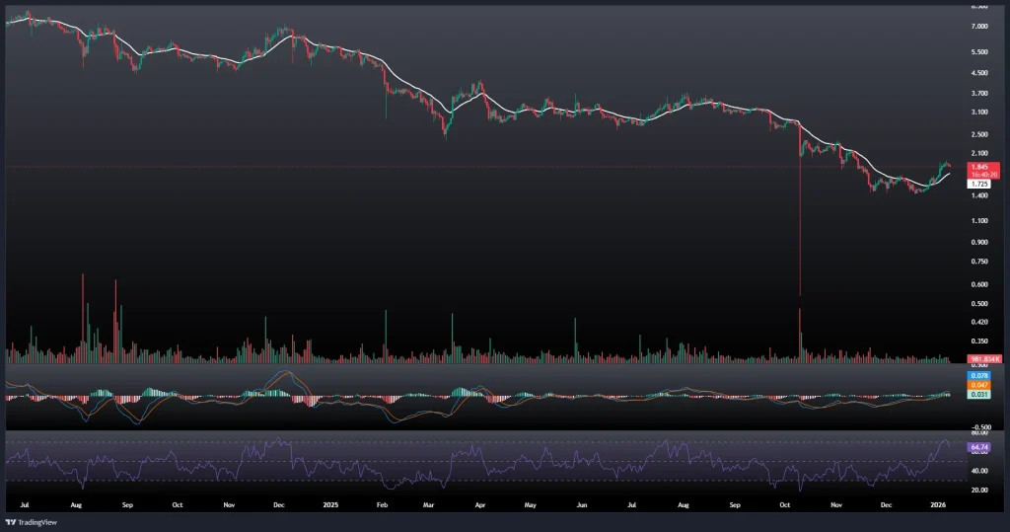Screen dimensions: 1010x532
Task: Select the teal histogram value label 0.031
Action: 979,395
